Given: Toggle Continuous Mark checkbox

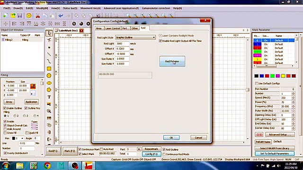Looking at the screenshot, I should [80, 149].
